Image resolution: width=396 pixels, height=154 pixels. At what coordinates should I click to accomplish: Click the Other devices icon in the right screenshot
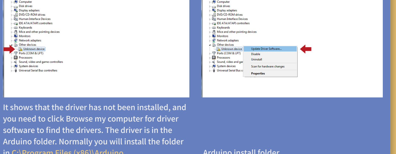coord(214,45)
